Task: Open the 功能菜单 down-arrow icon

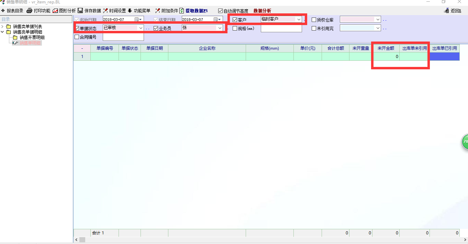Action: (130, 11)
